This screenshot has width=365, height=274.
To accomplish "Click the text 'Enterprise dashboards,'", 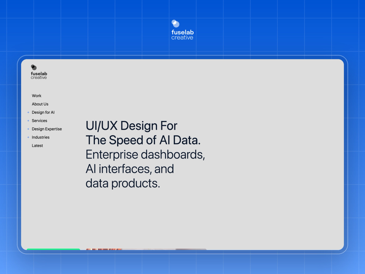I will (x=145, y=155).
